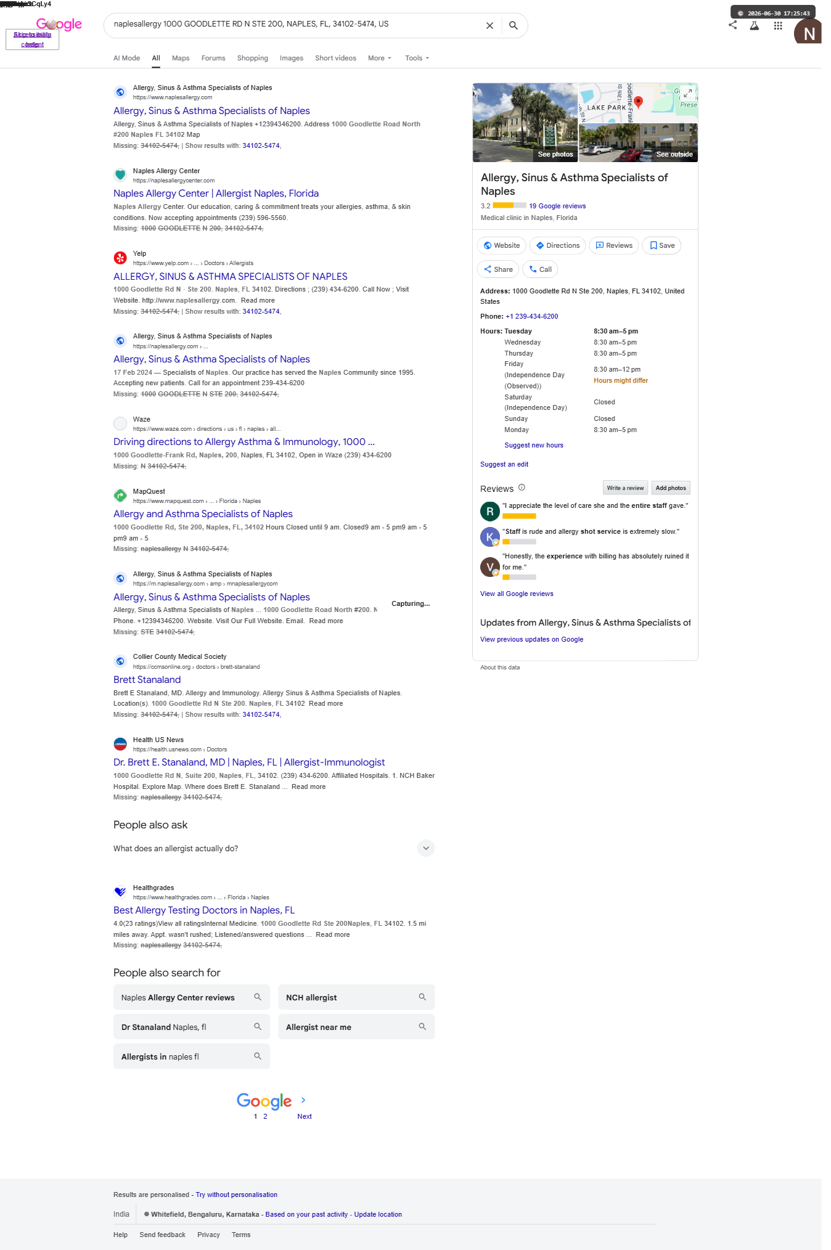Image resolution: width=831 pixels, height=1250 pixels.
Task: Search 'NCH allergist' suggestion
Action: coord(356,997)
